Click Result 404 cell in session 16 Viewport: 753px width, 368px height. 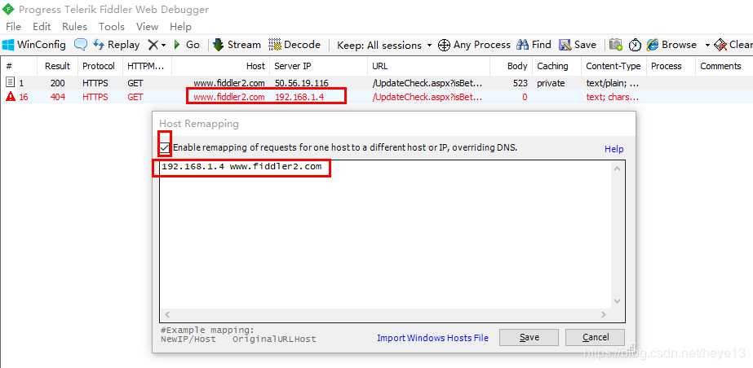[58, 97]
